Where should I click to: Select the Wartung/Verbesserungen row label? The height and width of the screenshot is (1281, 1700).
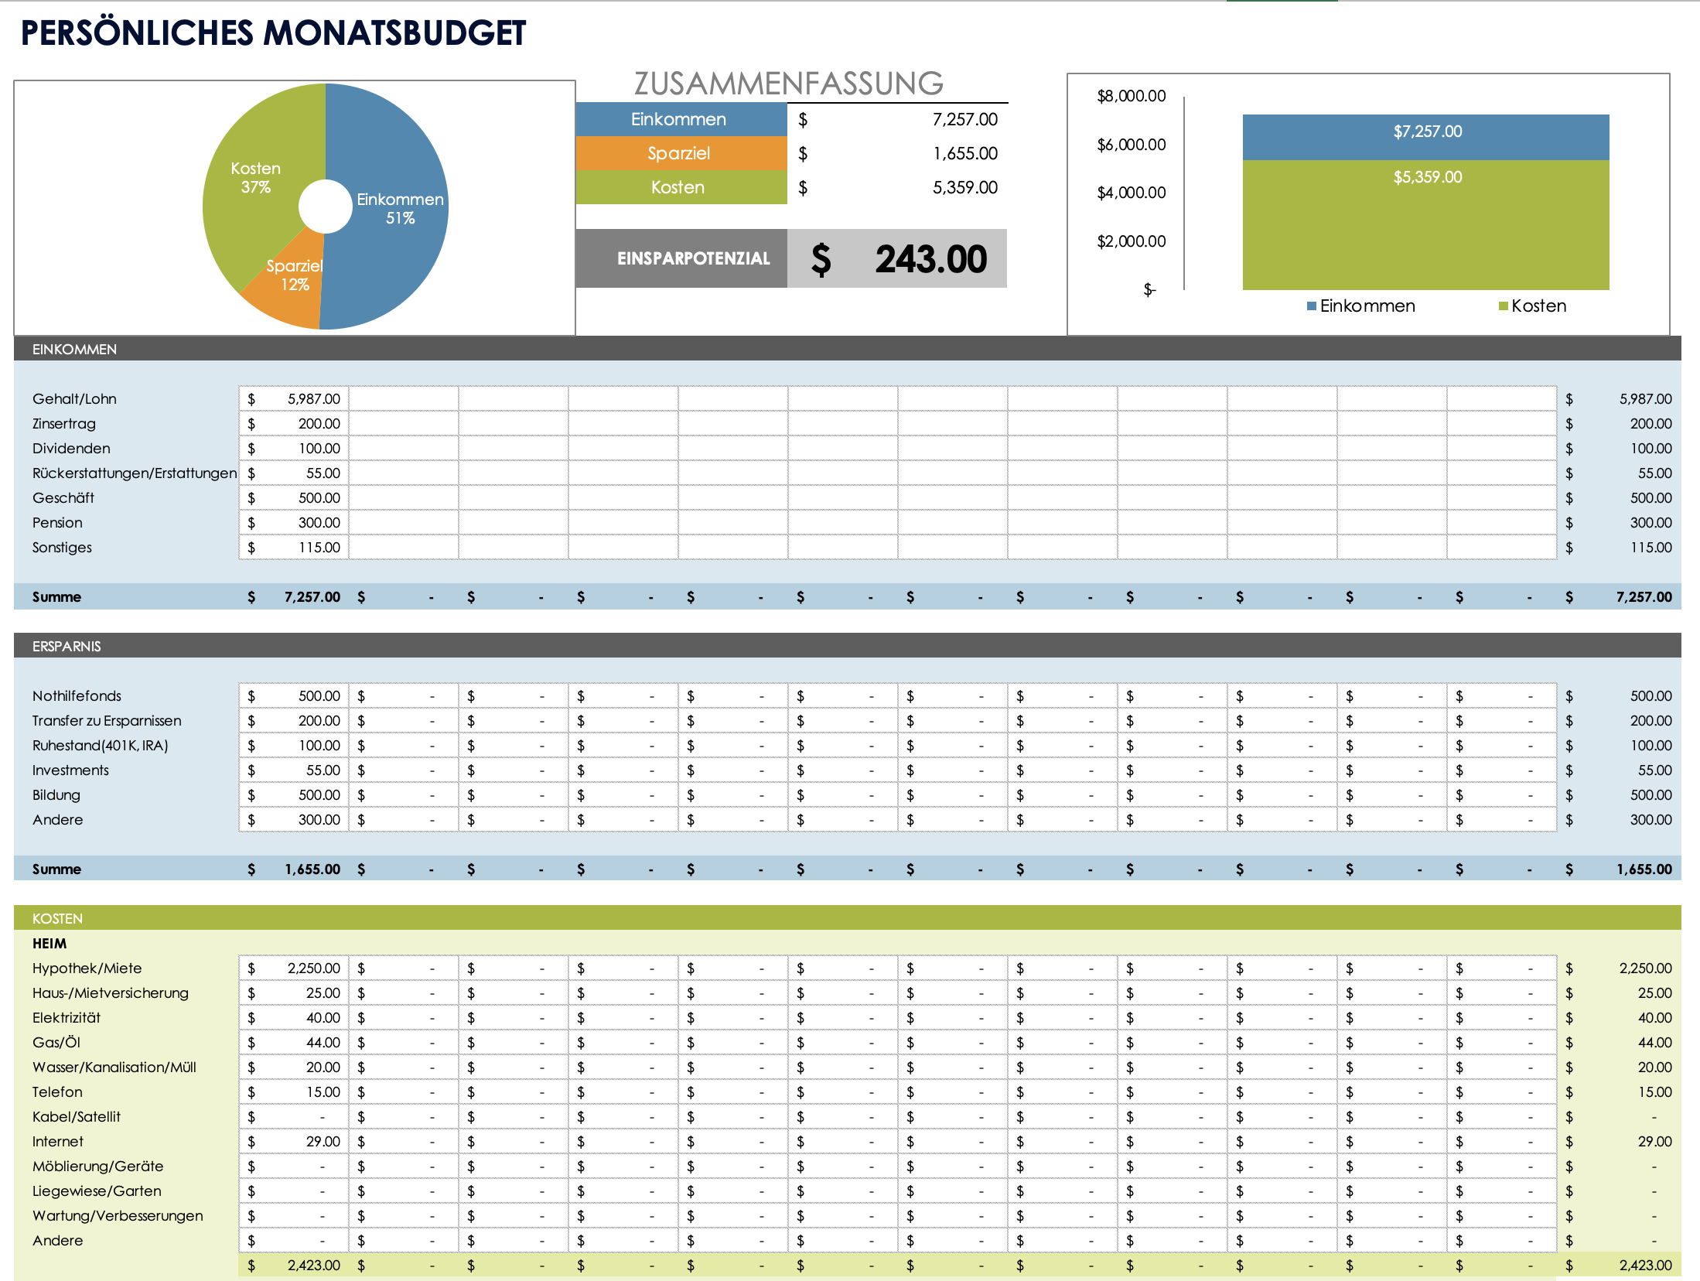click(x=118, y=1216)
